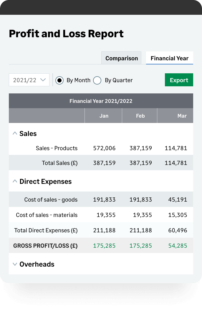The width and height of the screenshot is (202, 321).
Task: Select the Cost of sales - goods row
Action: point(51,200)
